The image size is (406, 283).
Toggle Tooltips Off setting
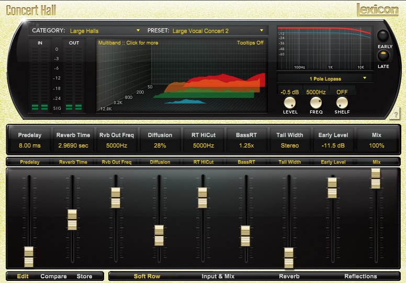tap(250, 43)
